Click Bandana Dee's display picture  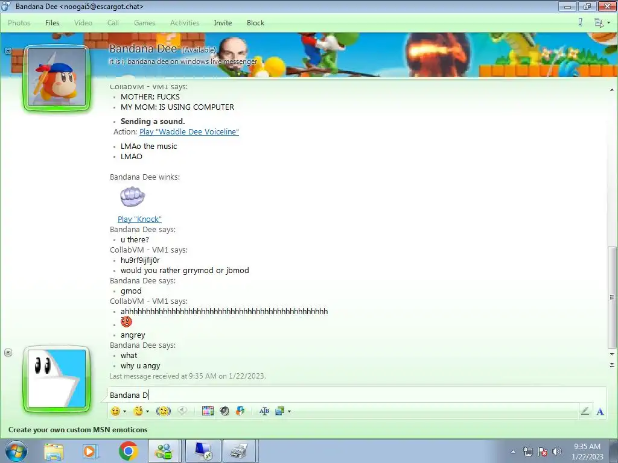click(x=57, y=78)
